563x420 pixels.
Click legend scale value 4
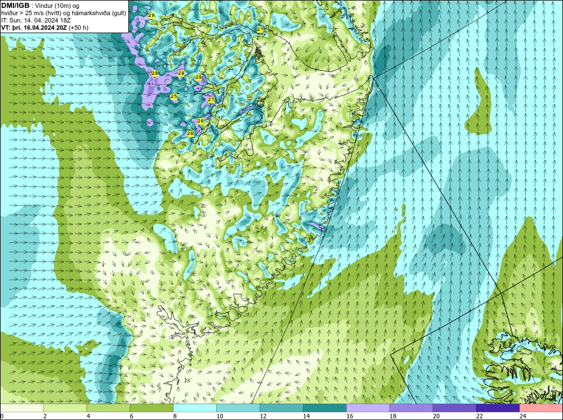tap(88, 416)
